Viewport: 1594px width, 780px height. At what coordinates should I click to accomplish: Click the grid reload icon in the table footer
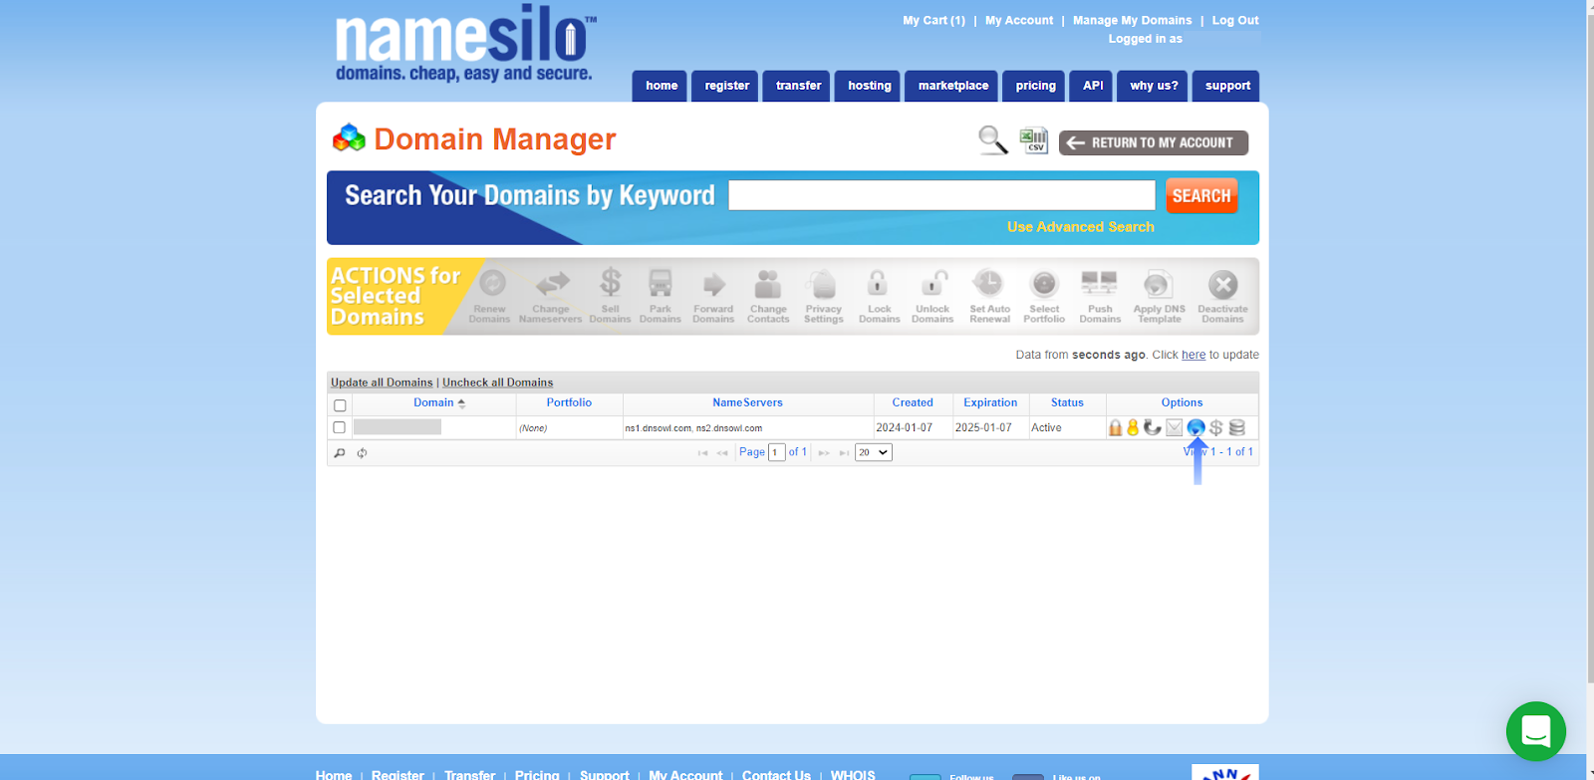point(363,453)
